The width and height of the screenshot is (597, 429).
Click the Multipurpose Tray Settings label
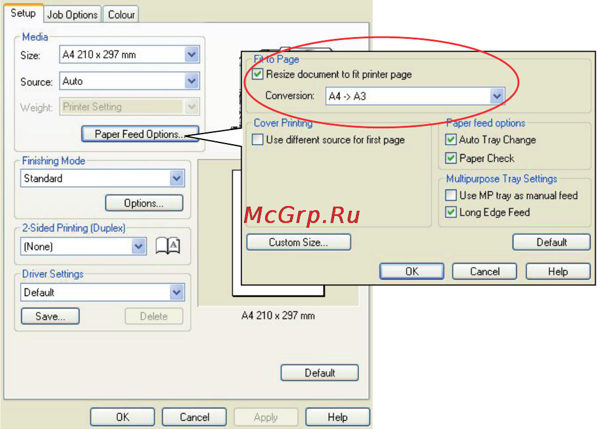(x=502, y=178)
